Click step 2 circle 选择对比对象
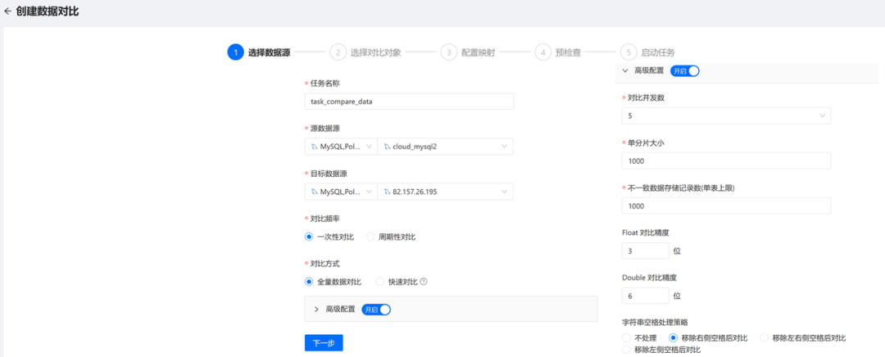This screenshot has width=885, height=357. click(x=338, y=52)
